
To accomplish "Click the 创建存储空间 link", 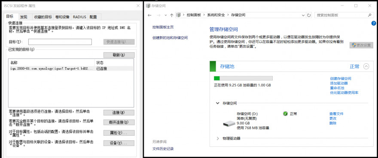I will point(340,78).
